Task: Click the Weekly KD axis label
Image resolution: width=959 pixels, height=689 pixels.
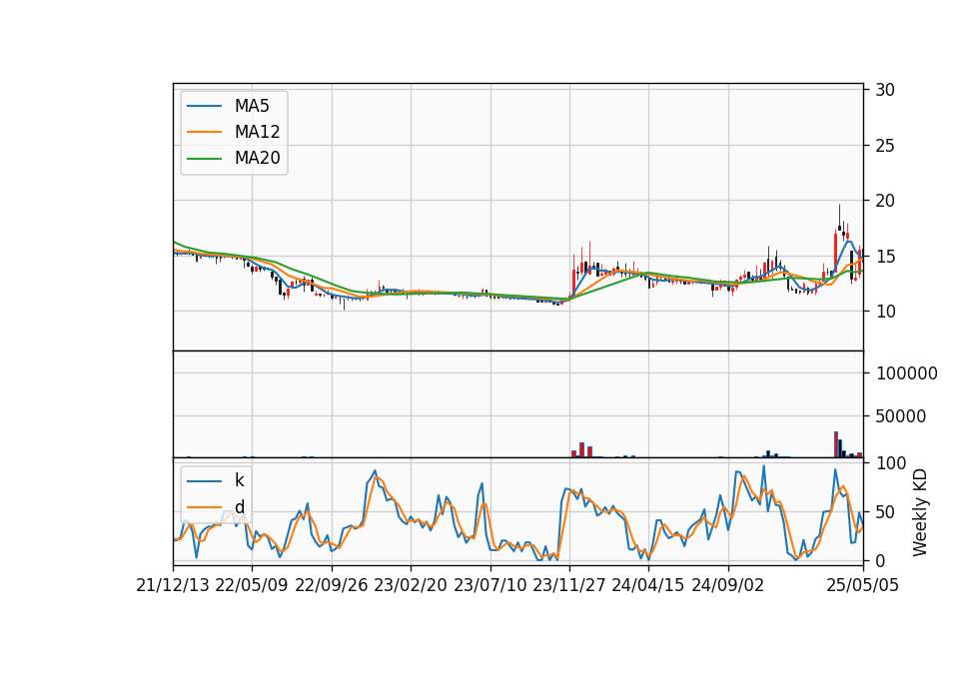Action: [x=919, y=512]
